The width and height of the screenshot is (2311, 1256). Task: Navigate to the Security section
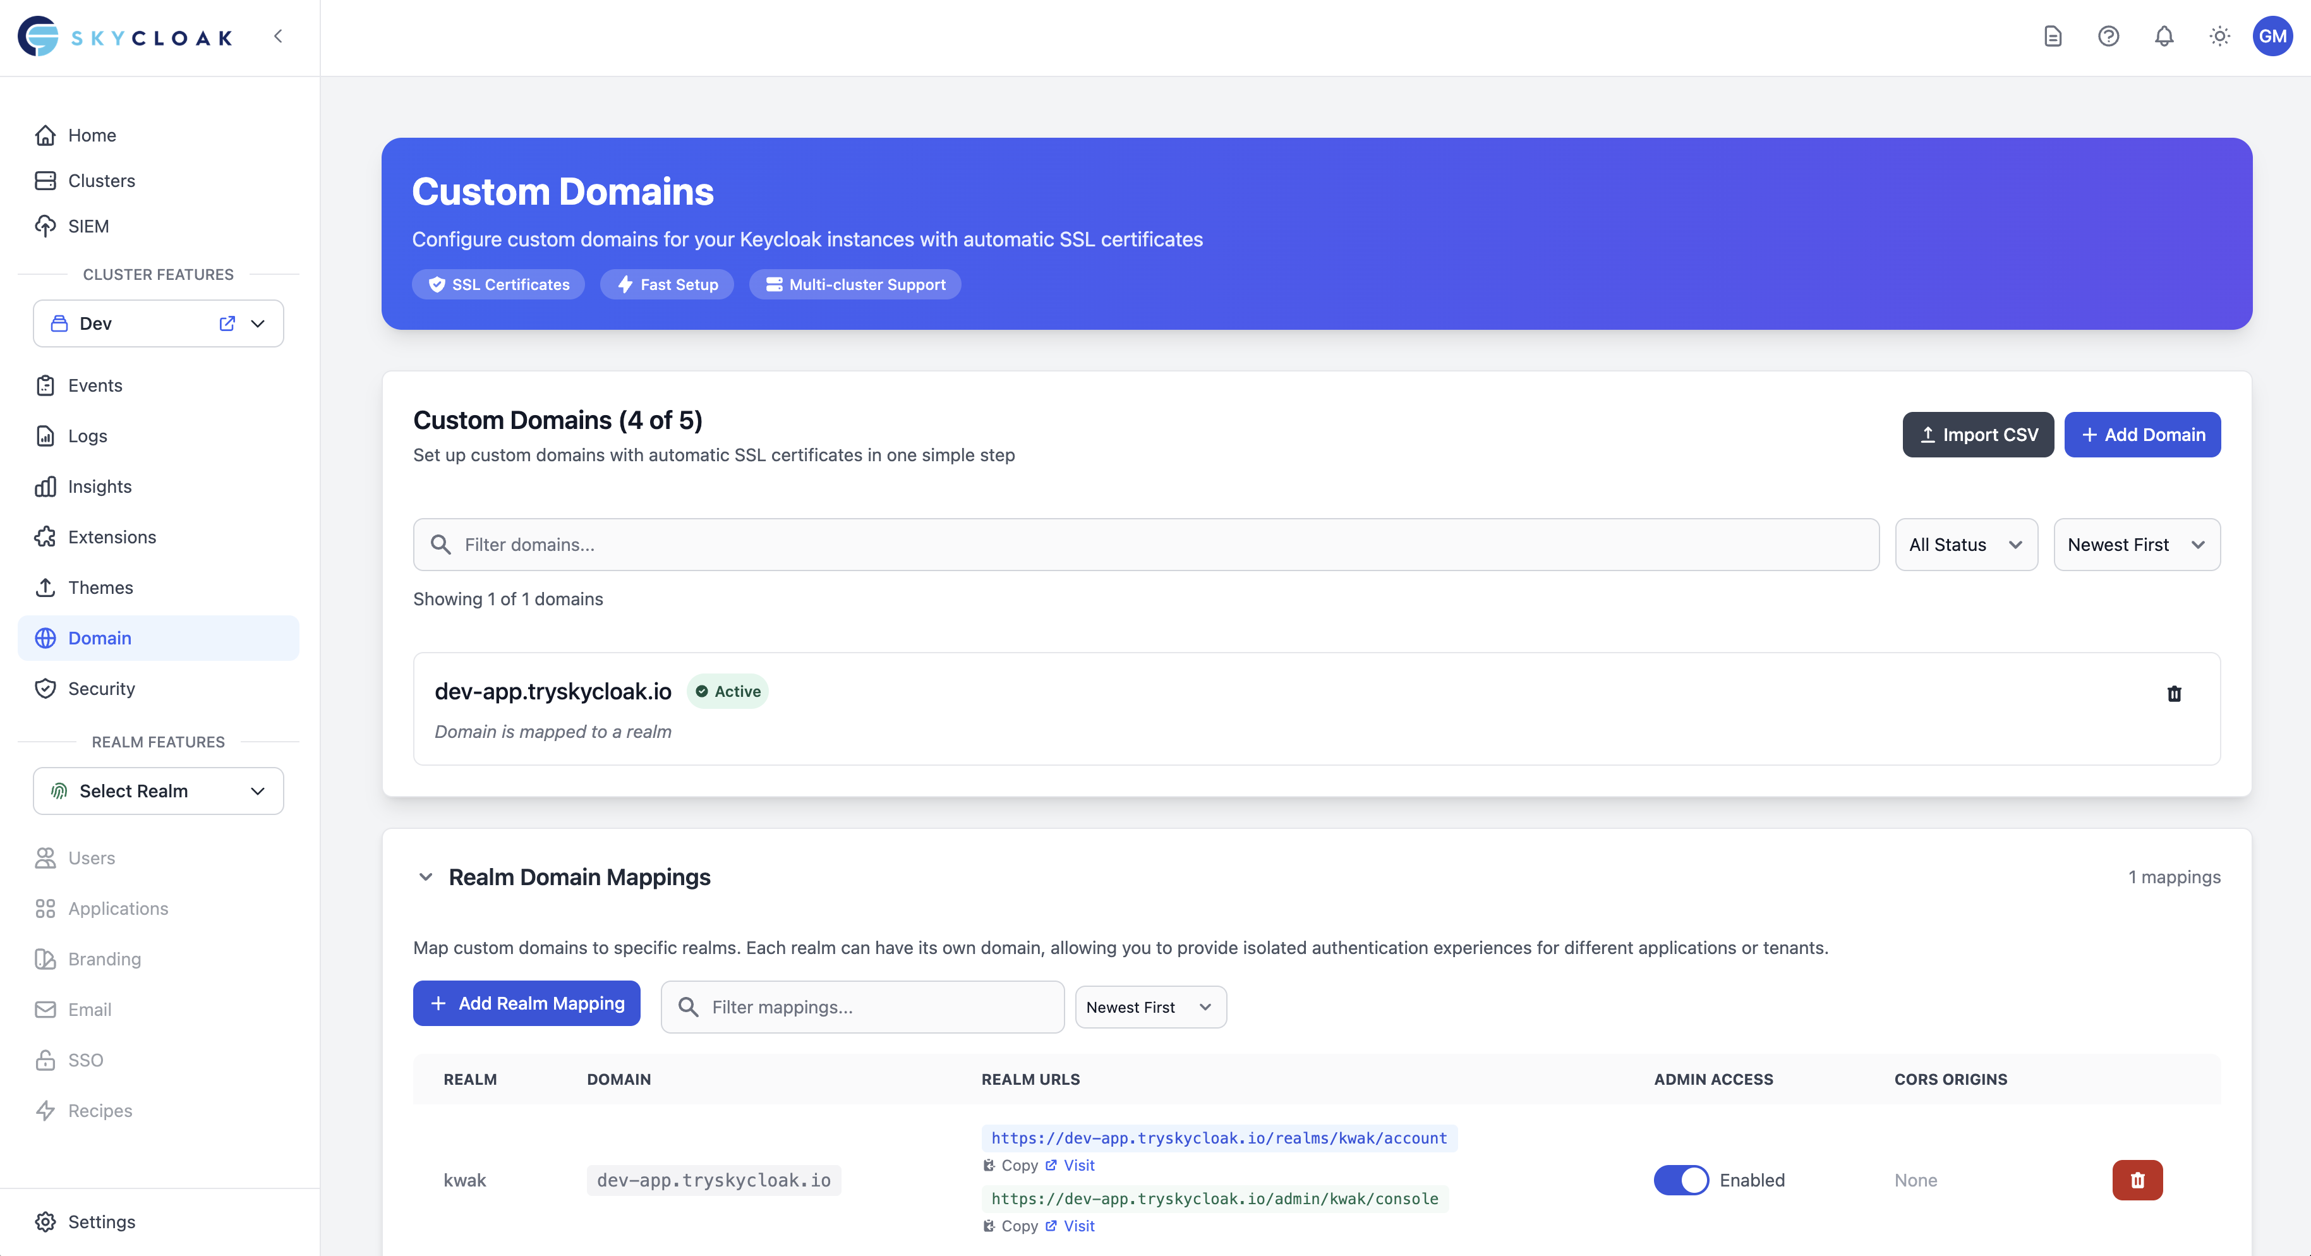pyautogui.click(x=101, y=688)
